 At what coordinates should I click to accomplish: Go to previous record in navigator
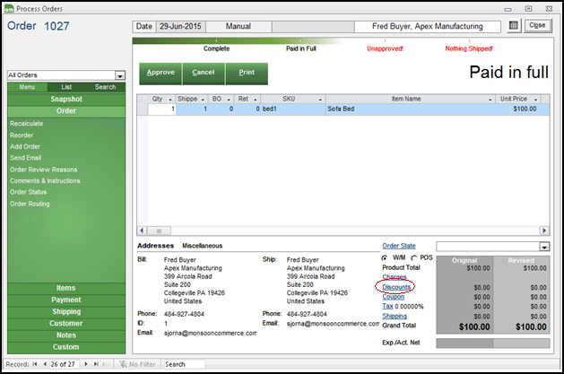pos(46,364)
